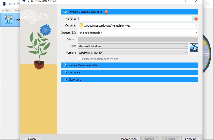Image resolution: width=214 pixels, height=140 pixels.
Task: Open the Archivo menu in the VirtualBox window
Action: pyautogui.click(x=7, y=10)
